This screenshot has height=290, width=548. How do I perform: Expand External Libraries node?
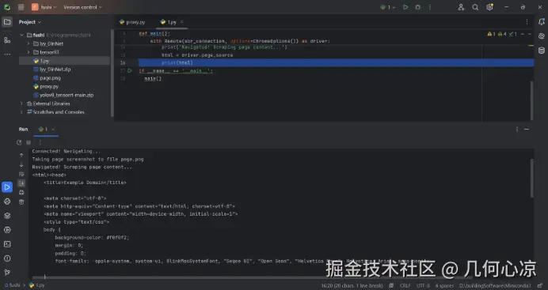tap(21, 104)
